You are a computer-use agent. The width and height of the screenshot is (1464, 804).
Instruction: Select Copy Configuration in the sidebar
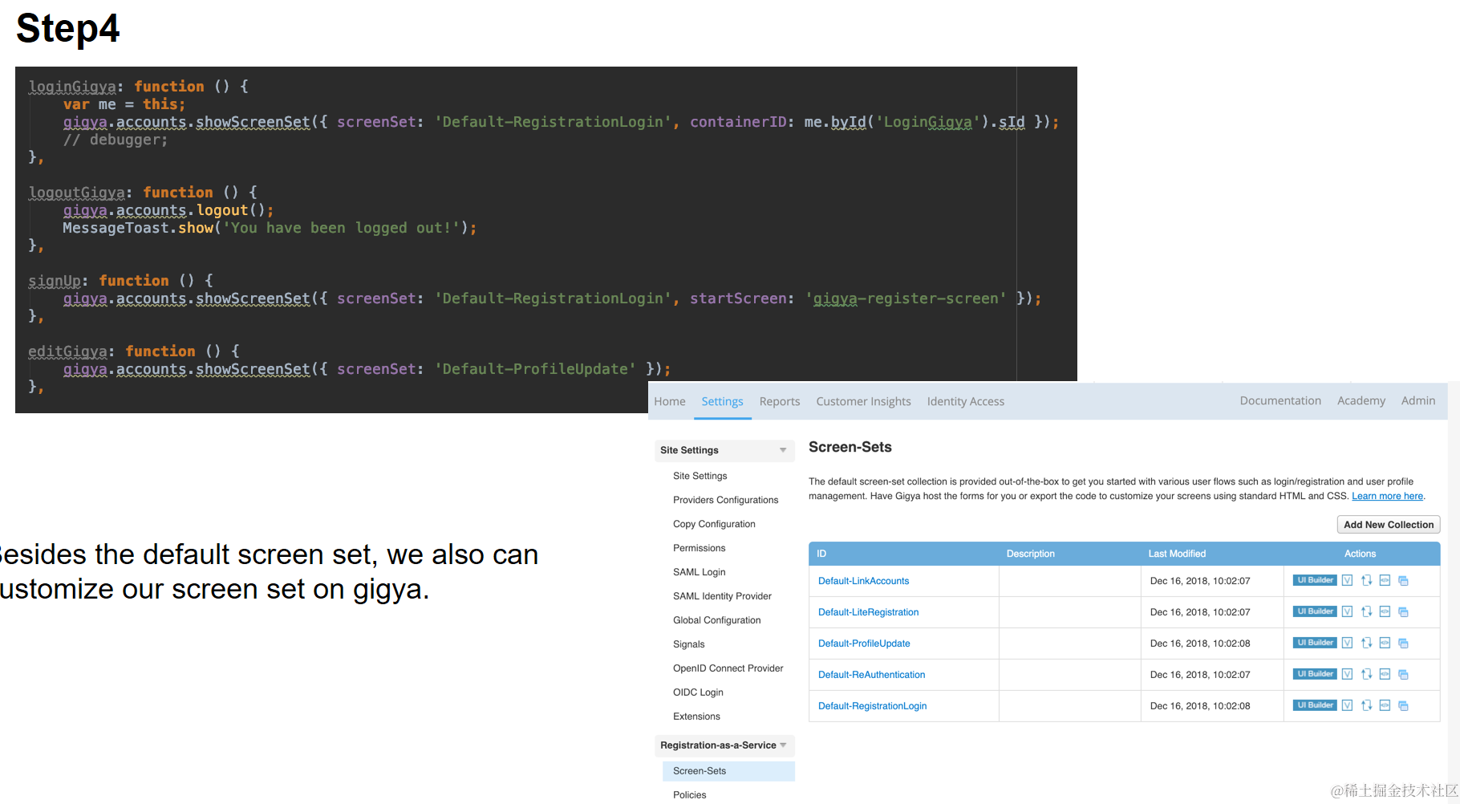[x=714, y=524]
